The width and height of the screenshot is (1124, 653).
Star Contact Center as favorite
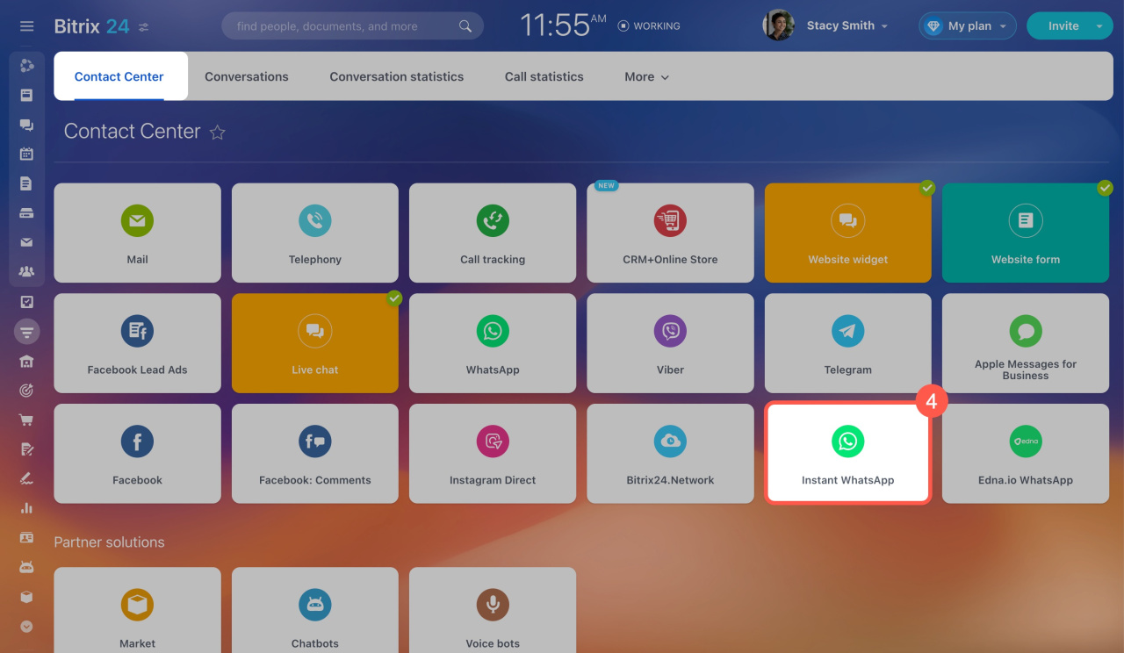(x=218, y=133)
